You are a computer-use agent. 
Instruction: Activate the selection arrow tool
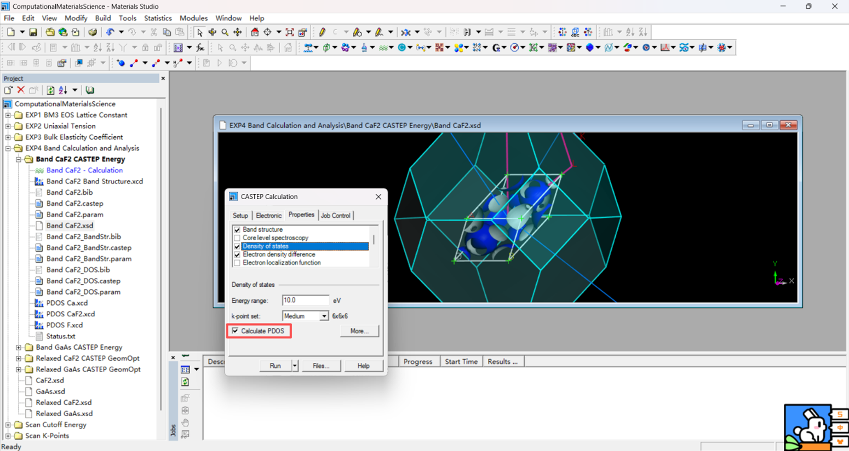(x=199, y=32)
